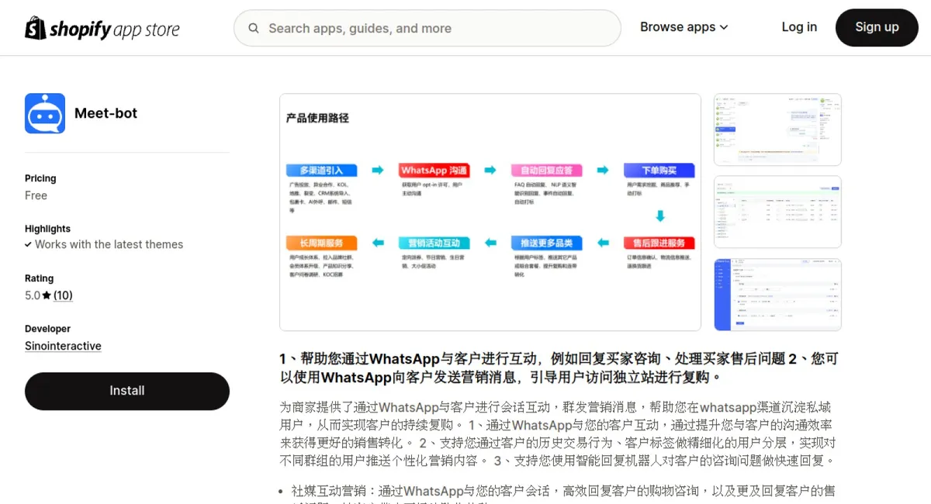The image size is (931, 504).
Task: Click the bold heading starting "1、帮助您通过WhatsApp"
Action: (559, 368)
